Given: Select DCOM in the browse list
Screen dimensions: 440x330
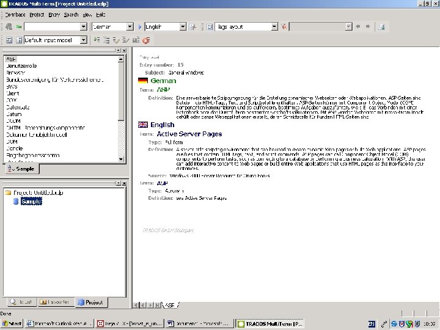Looking at the screenshot, I should [x=13, y=121].
